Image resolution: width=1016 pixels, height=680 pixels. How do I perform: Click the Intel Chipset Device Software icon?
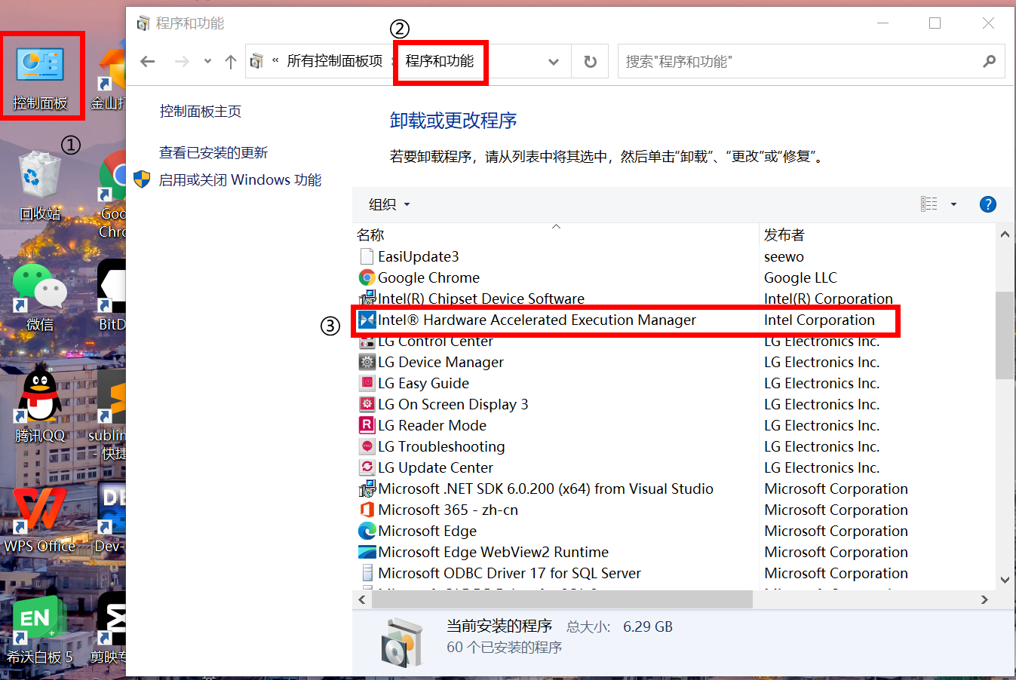click(367, 299)
